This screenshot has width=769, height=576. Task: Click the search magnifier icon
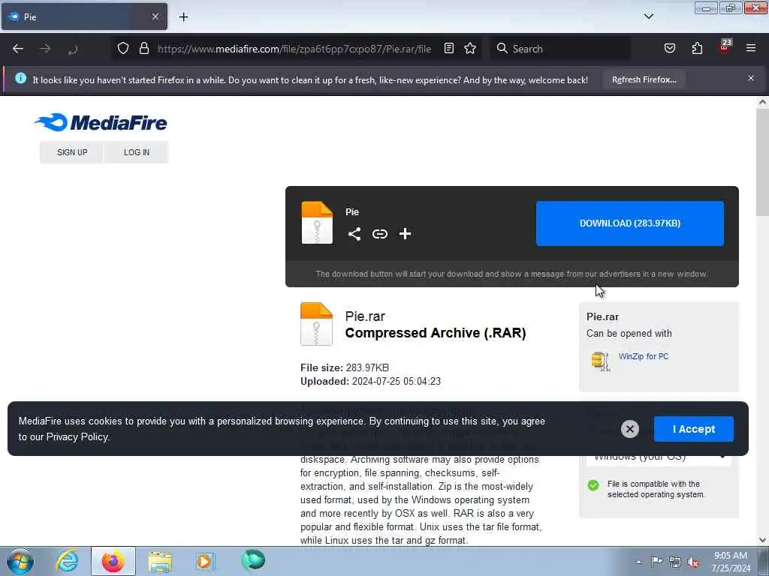point(502,48)
